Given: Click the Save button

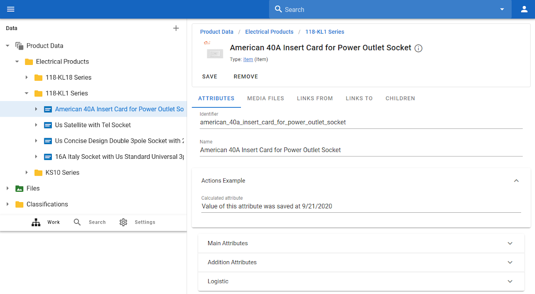Looking at the screenshot, I should [209, 77].
